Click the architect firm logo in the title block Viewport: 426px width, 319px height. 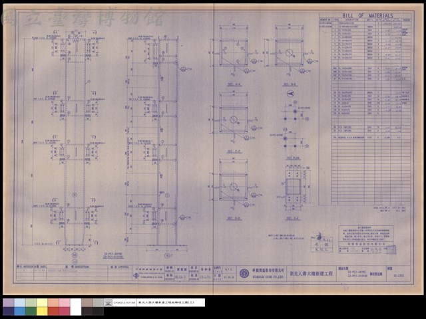click(x=136, y=276)
